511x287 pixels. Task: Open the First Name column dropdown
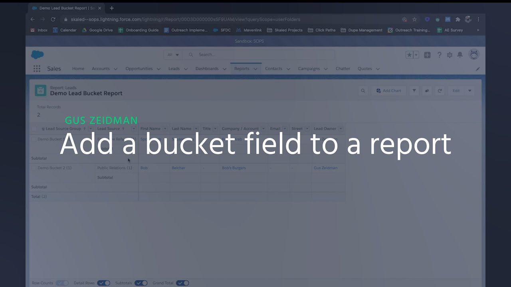click(x=165, y=129)
